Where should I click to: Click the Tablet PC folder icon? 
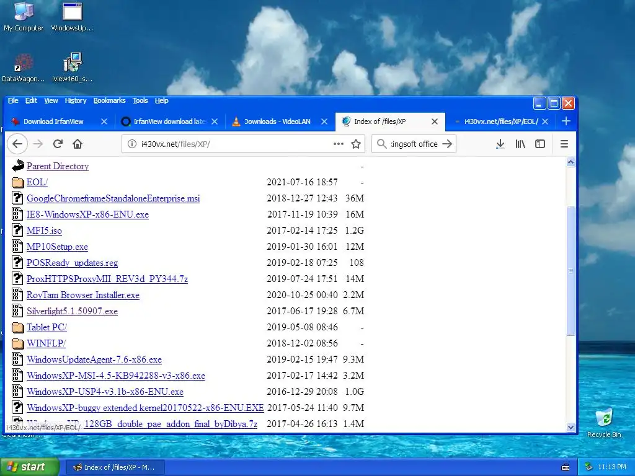[18, 327]
